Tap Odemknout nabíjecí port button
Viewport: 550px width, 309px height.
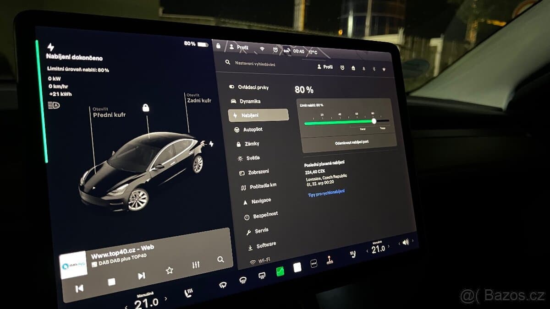352,142
